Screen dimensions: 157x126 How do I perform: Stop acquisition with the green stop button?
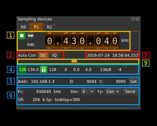coord(22,36)
